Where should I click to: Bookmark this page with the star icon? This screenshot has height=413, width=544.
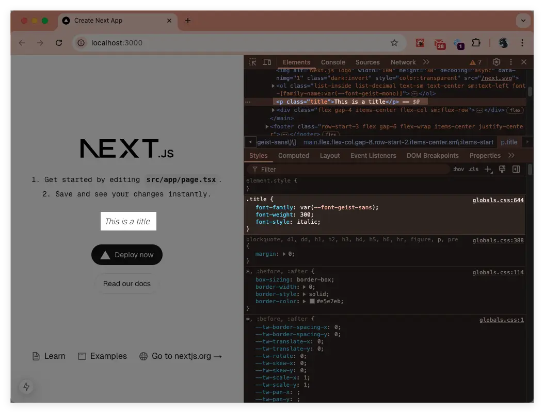pyautogui.click(x=394, y=43)
